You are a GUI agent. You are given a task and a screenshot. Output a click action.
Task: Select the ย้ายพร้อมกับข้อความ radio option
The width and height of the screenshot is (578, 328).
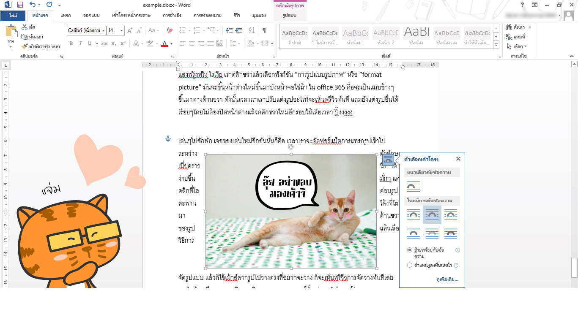point(410,250)
